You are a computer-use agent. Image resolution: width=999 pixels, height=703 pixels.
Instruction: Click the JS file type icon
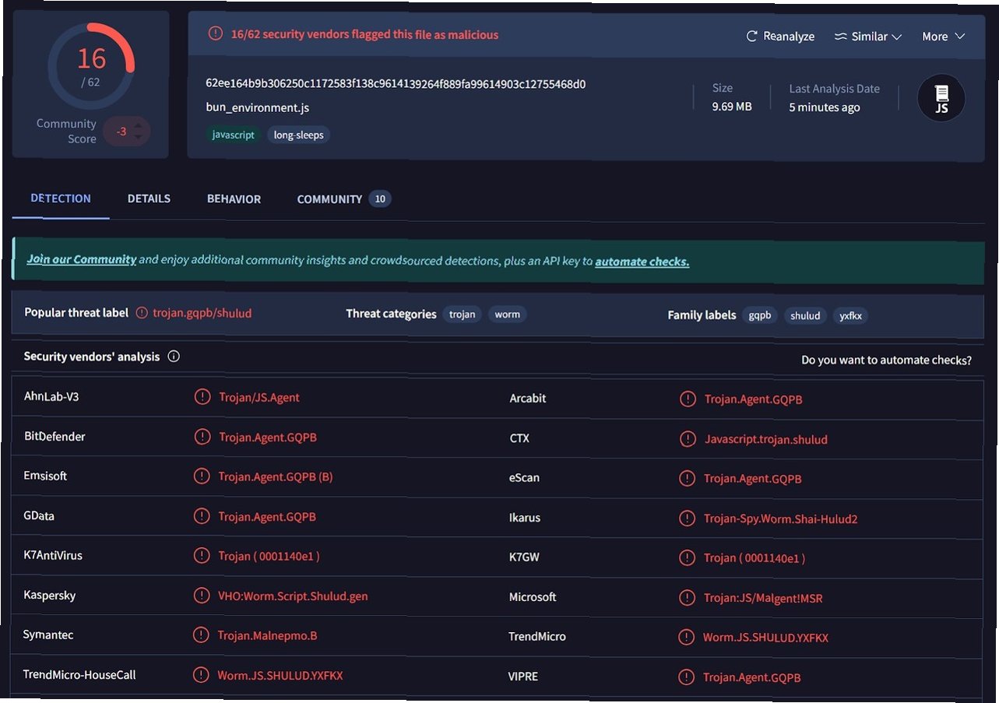coord(941,99)
